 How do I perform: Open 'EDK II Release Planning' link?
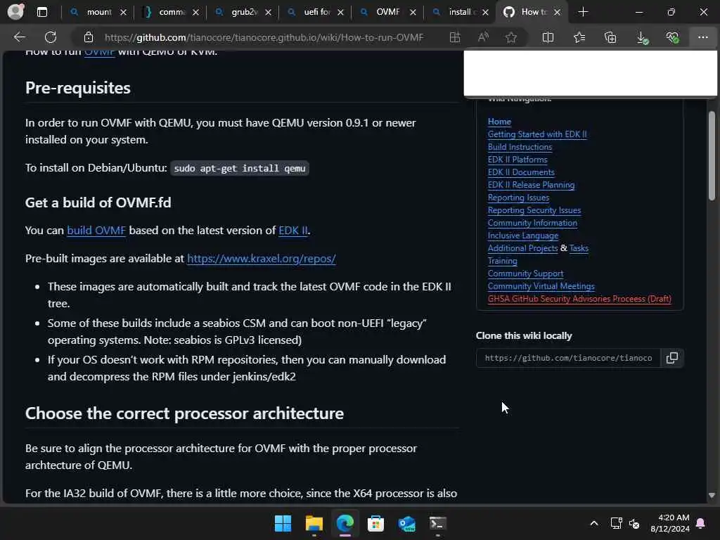(x=531, y=185)
